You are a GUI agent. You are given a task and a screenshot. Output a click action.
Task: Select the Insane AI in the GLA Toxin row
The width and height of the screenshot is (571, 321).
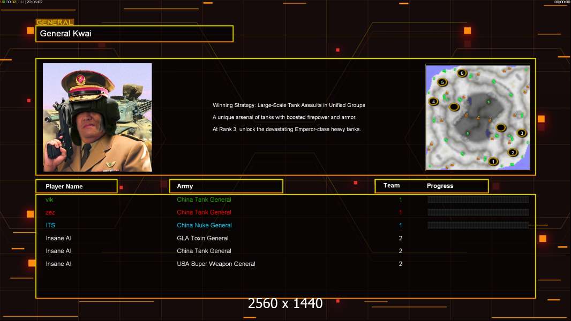58,238
